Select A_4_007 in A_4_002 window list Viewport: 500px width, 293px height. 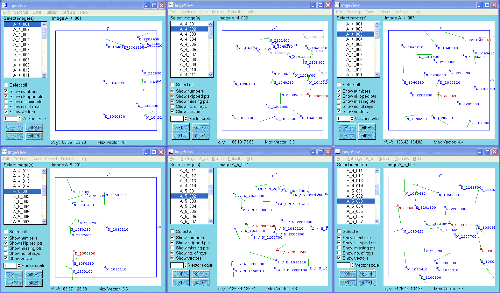click(x=189, y=54)
